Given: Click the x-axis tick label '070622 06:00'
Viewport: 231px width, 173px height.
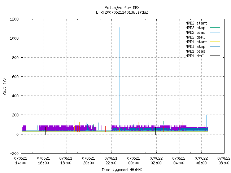Looking at the screenshot, I should [x=201, y=161].
